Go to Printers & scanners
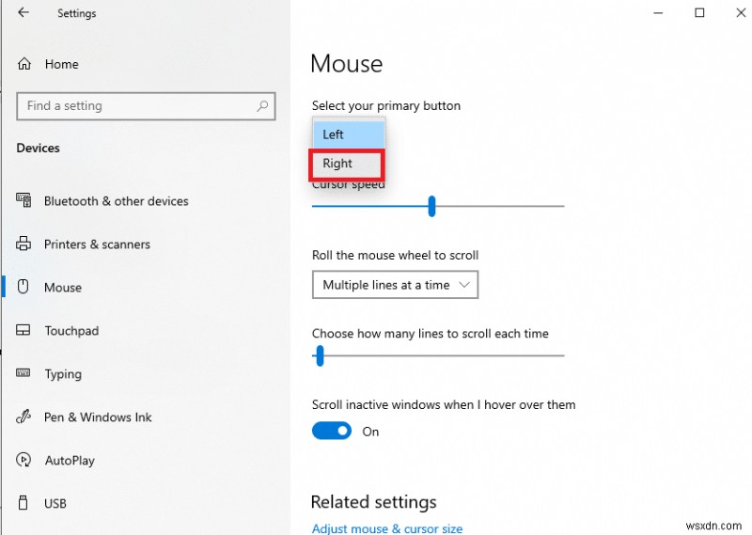Viewport: 752px width, 535px height. (97, 244)
